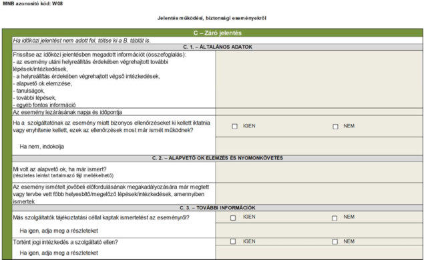The width and height of the screenshot is (424, 260).
Task: Click the italic note about B. táblát
Action: 81,41
